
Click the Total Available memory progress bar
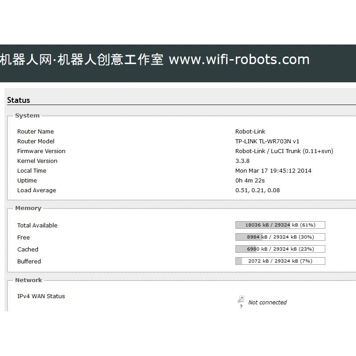tap(280, 225)
